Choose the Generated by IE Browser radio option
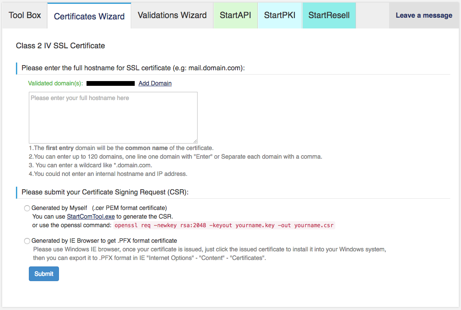The height and width of the screenshot is (310, 461). (x=27, y=241)
